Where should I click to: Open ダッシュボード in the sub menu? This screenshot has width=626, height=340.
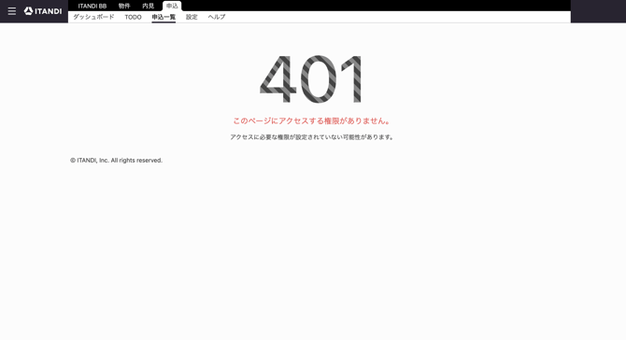pos(93,17)
